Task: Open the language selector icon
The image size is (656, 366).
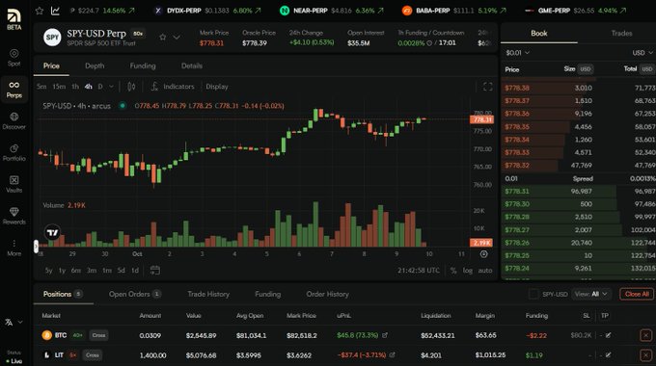Action: coord(9,322)
